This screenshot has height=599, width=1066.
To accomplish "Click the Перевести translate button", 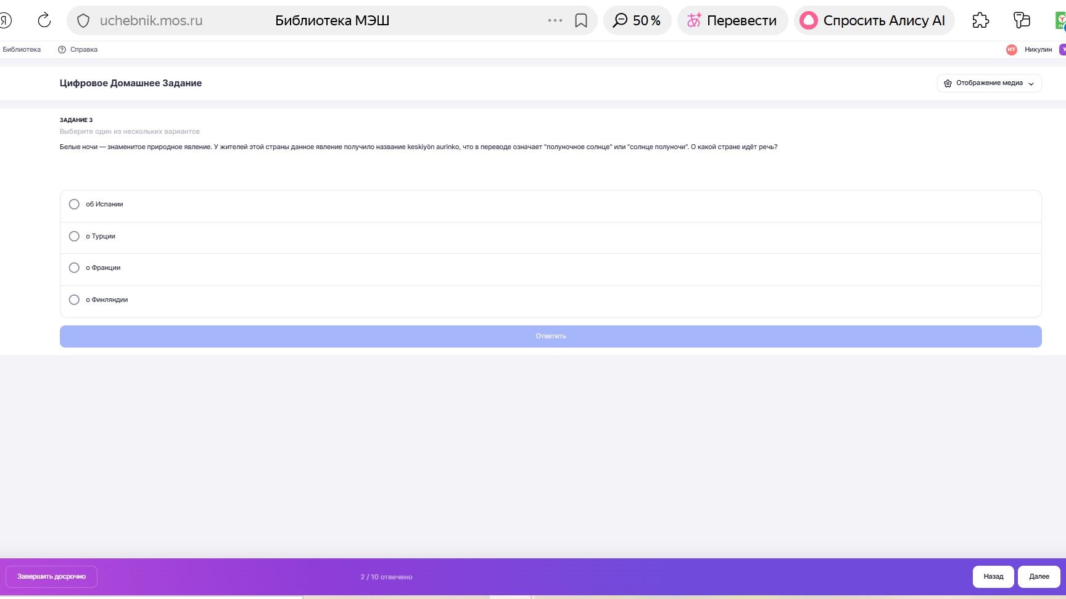I will [x=732, y=20].
